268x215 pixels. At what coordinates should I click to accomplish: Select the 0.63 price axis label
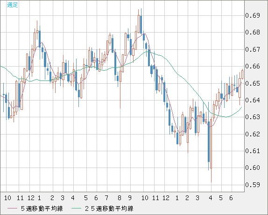pos(253,117)
